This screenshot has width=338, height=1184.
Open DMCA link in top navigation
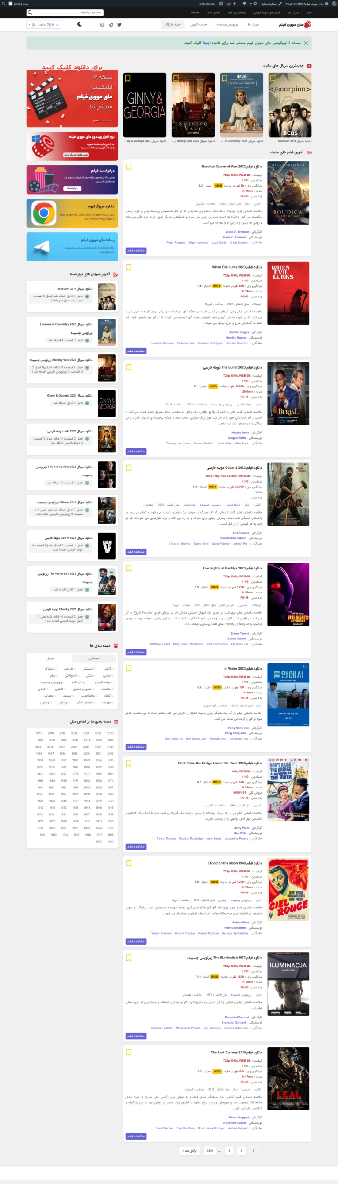(195, 12)
